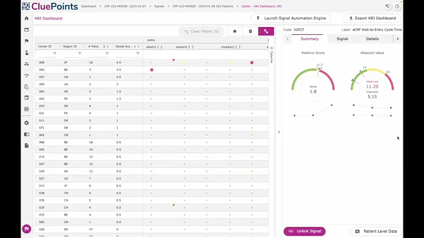This screenshot has height=238, width=424.
Task: Open # Patients column filter
Action: click(x=107, y=53)
